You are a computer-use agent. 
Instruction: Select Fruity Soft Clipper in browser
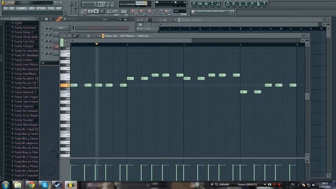25,97
